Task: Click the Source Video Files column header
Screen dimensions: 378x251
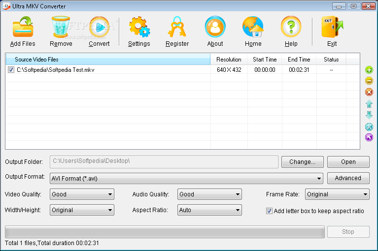Action: click(108, 59)
